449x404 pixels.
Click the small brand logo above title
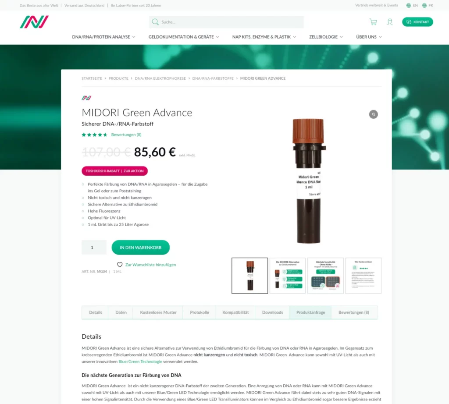86,98
